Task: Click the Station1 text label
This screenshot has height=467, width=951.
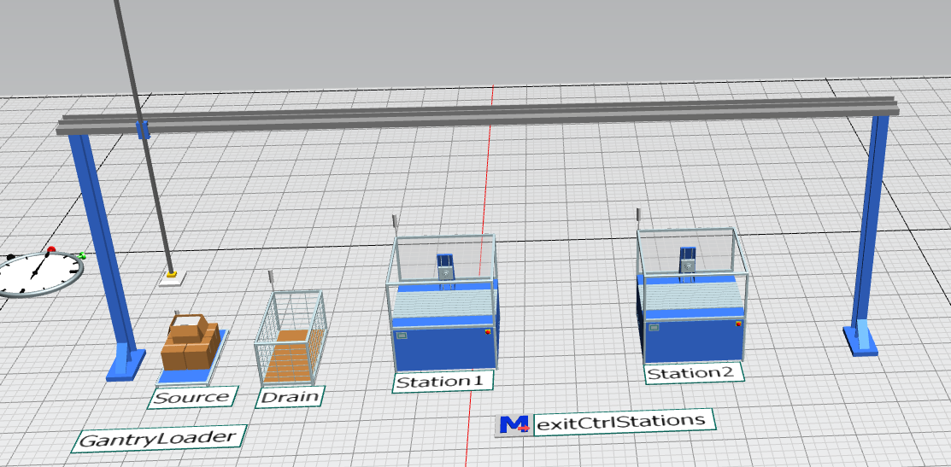Action: [443, 381]
